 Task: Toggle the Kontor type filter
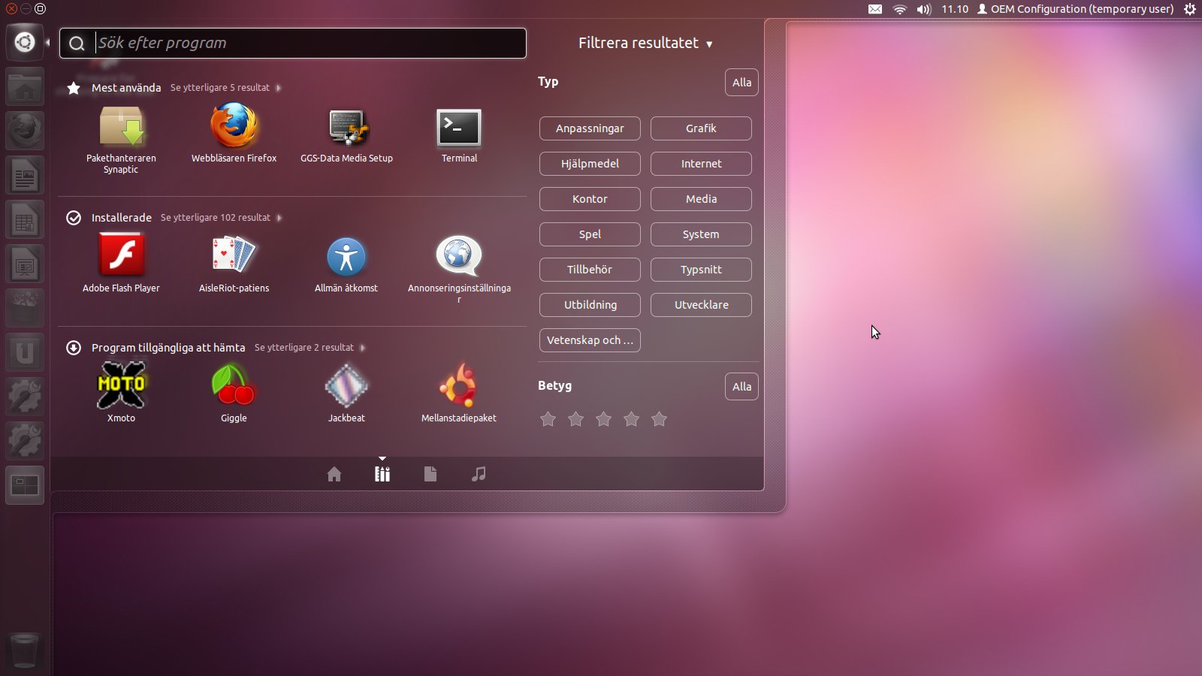pos(590,199)
